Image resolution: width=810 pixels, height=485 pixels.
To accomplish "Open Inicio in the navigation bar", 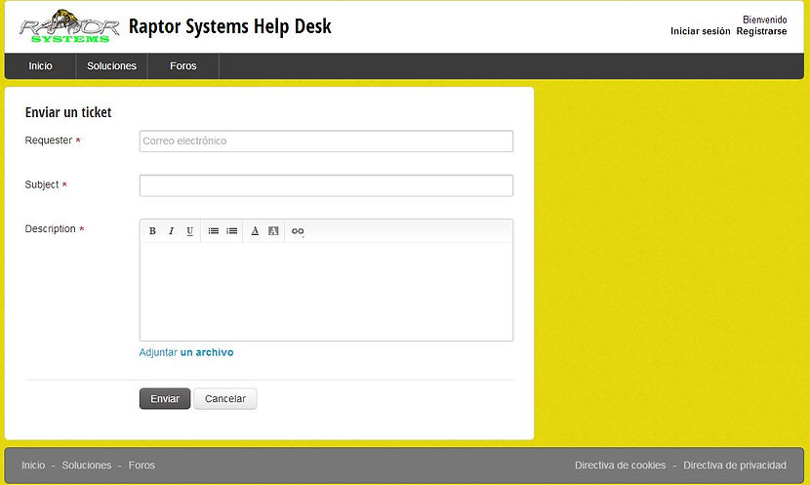I will point(40,66).
